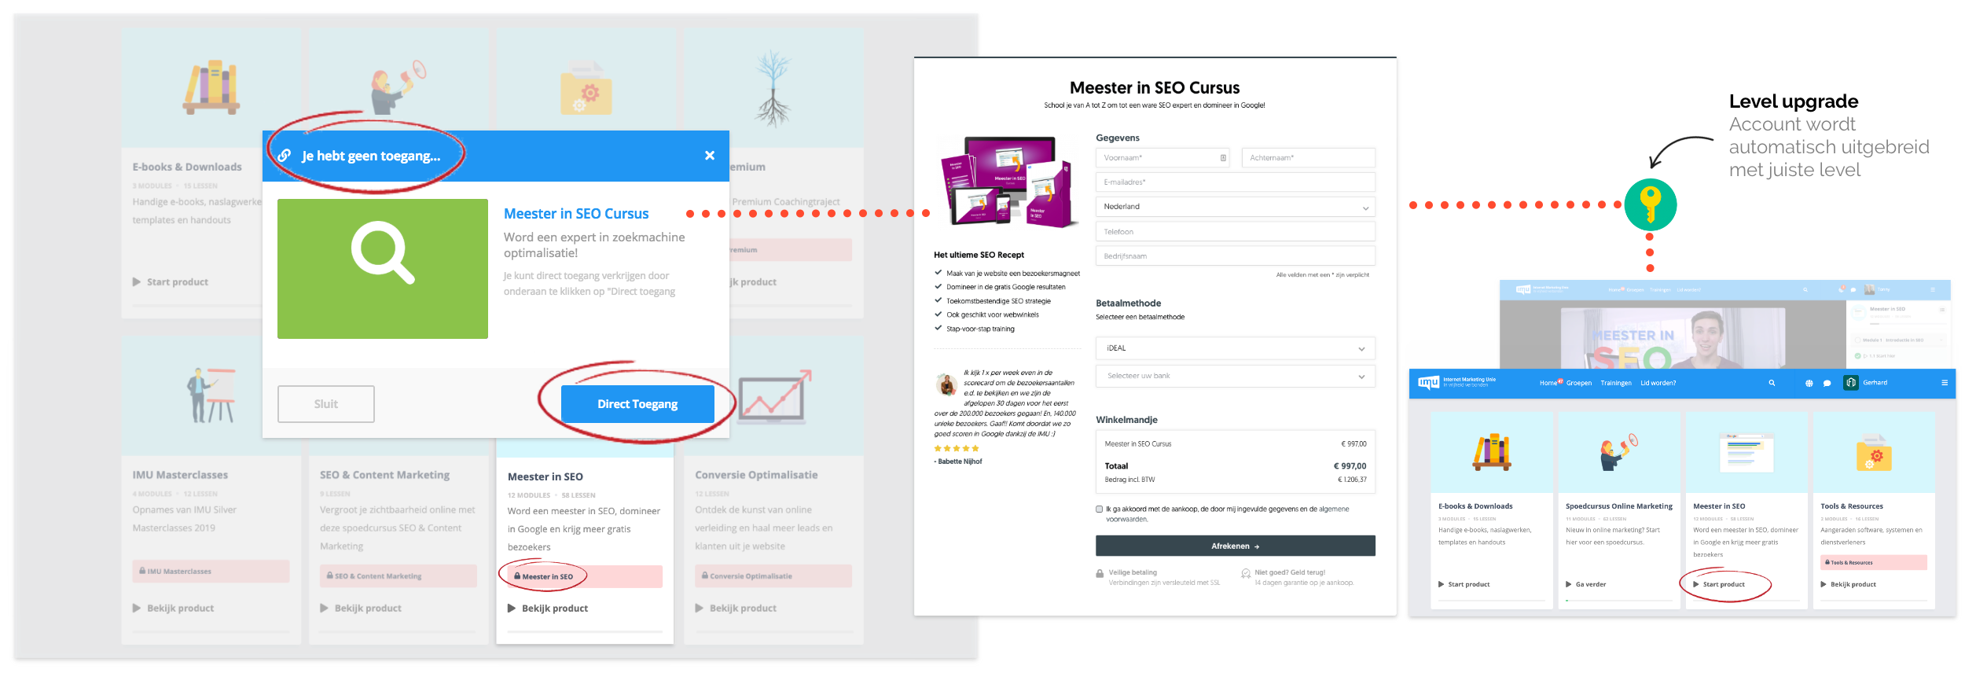Viewport: 1965px width, 673px height.
Task: Click the search icon in Gerhard's navbar
Action: pos(1772,384)
